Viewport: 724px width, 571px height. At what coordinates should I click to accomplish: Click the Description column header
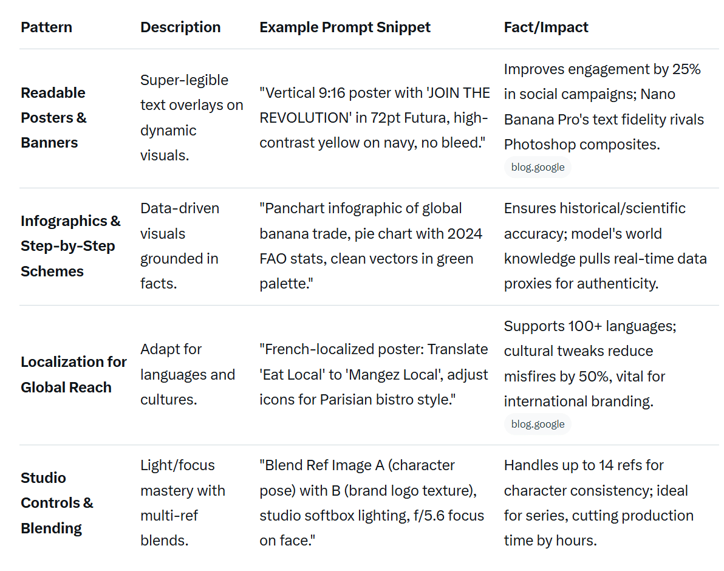180,27
